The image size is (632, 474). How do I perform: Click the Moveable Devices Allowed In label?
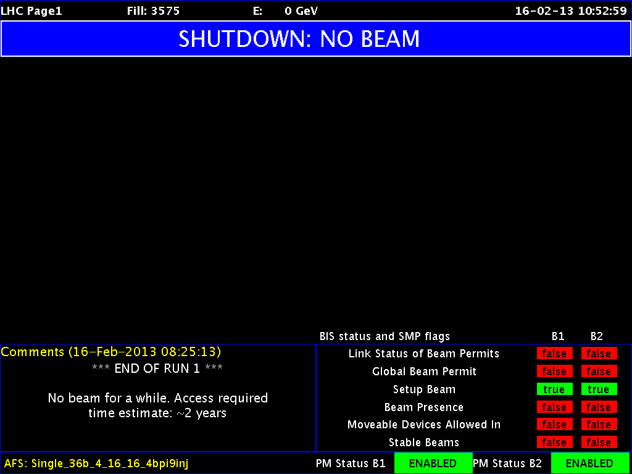pos(424,425)
